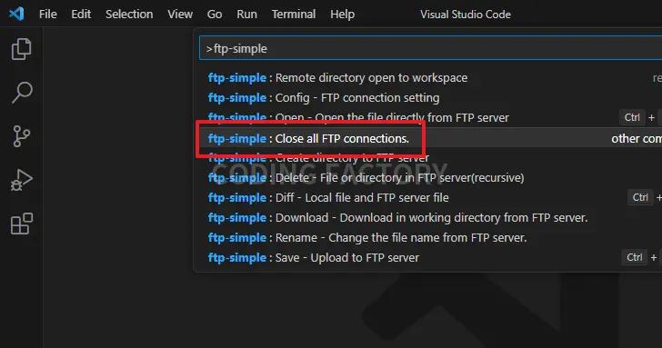Select Close all FTP connections command
The width and height of the screenshot is (662, 348).
pos(431,138)
